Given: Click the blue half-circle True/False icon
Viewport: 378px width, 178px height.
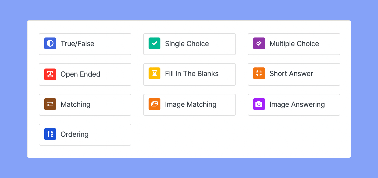Looking at the screenshot, I should (x=50, y=44).
